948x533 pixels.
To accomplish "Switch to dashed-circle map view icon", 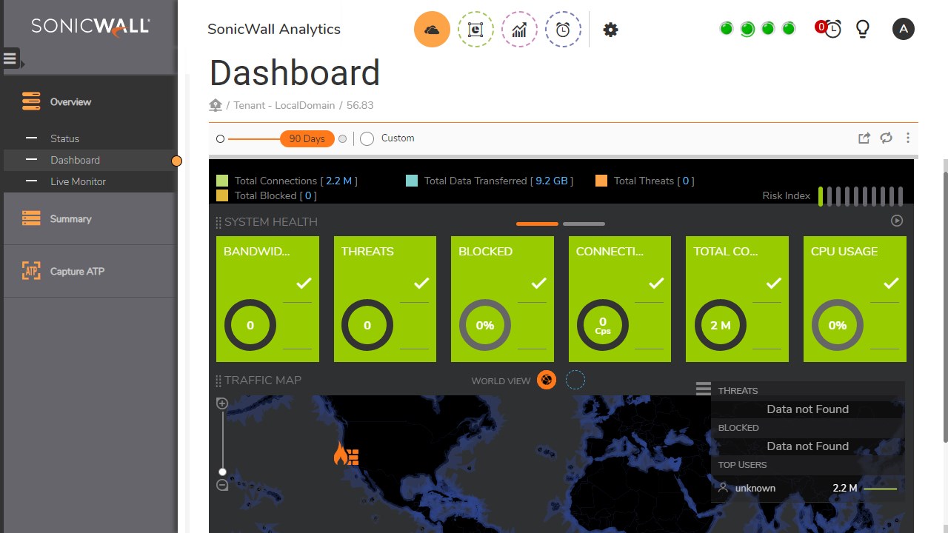I will (575, 381).
